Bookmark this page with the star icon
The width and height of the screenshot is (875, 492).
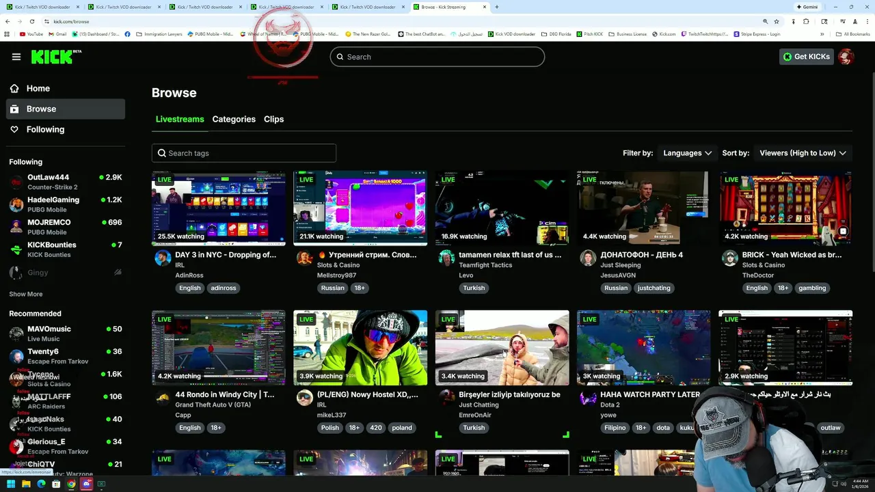coord(777,21)
